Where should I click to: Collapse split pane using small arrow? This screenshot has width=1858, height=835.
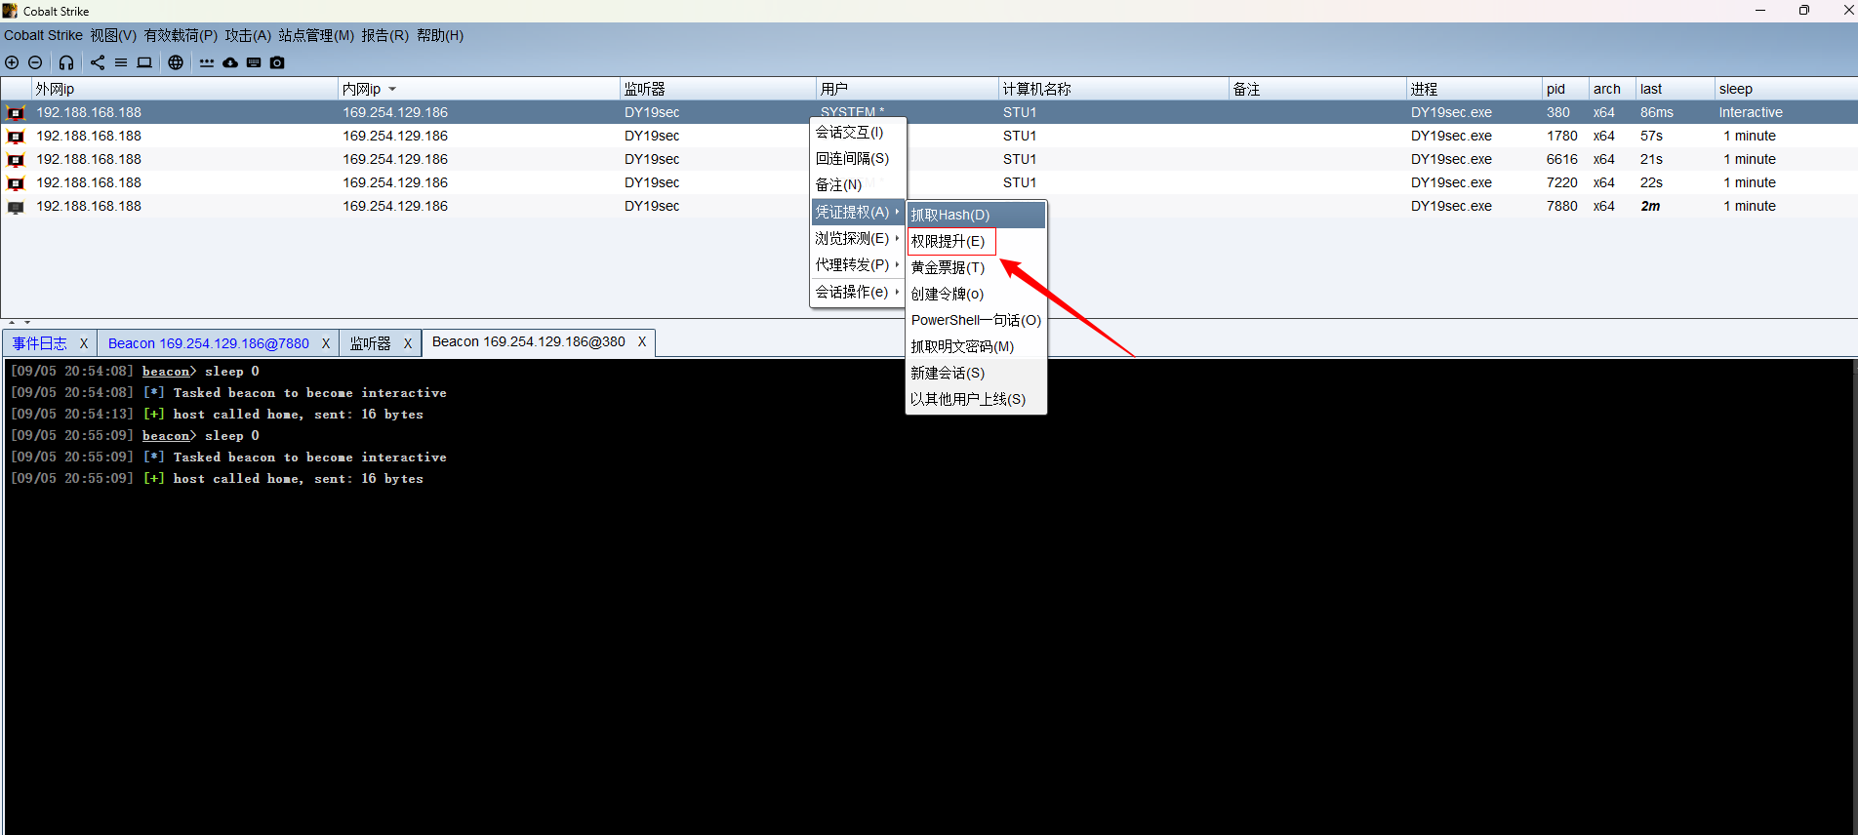[12, 322]
